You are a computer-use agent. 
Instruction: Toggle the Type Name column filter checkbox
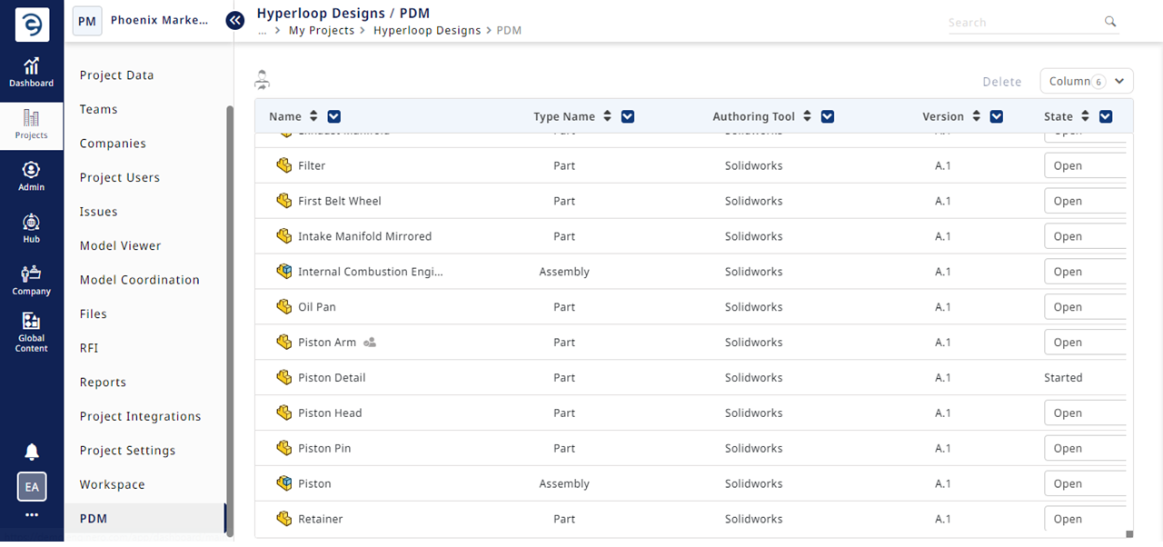pos(627,116)
